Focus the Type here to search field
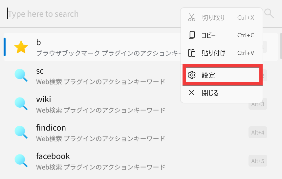282x179 pixels. point(94,14)
